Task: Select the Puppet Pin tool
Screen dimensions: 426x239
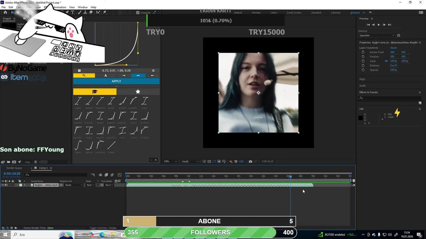Action: [x=105, y=12]
